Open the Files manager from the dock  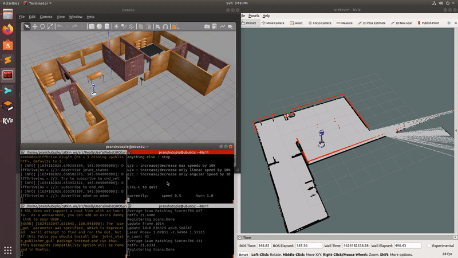coord(8,14)
